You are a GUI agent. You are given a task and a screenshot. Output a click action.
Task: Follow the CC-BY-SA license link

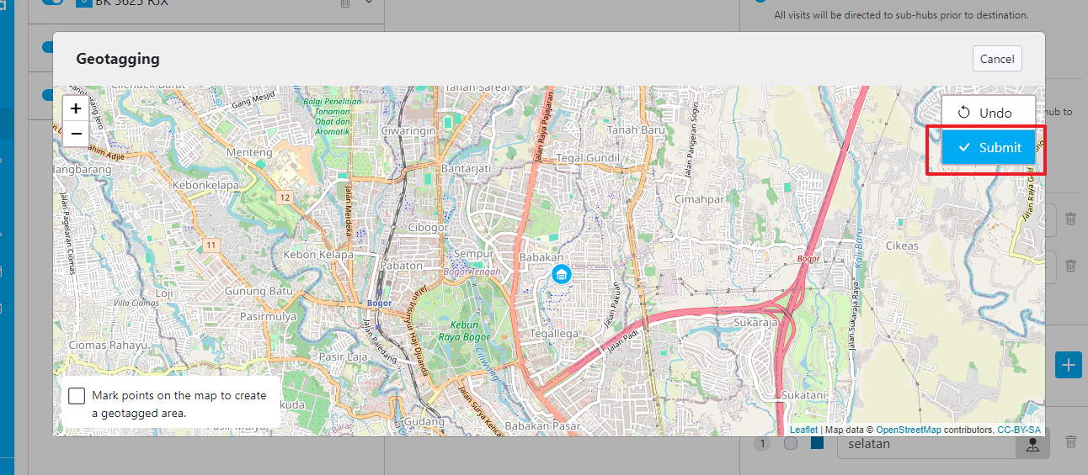pos(1018,430)
